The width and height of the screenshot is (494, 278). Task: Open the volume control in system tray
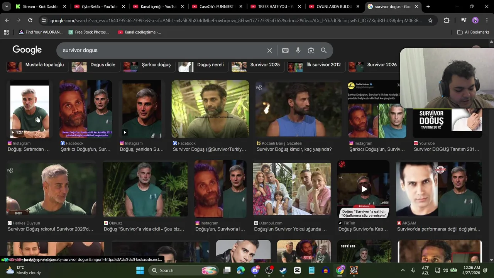445,270
